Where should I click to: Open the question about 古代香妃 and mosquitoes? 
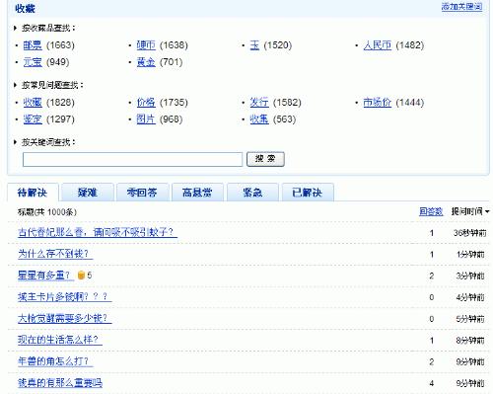coord(98,232)
